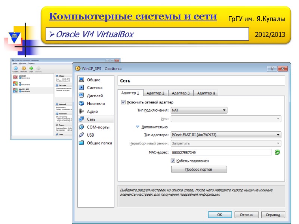This screenshot has height=224, width=299.
Task: Click into the MAC-адрес field
Action: (x=221, y=152)
